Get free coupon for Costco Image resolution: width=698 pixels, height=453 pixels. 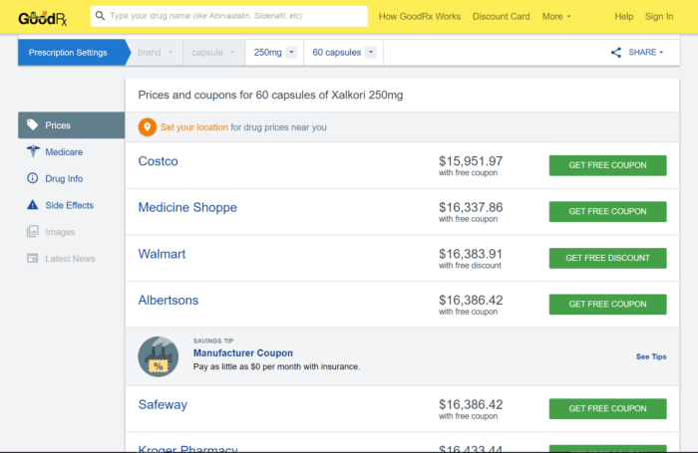[607, 165]
